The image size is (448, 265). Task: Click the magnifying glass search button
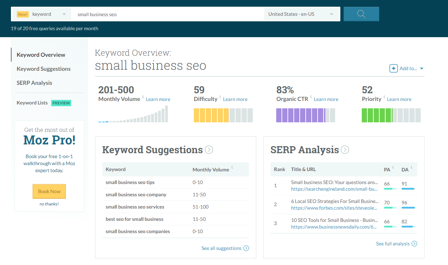(x=361, y=14)
